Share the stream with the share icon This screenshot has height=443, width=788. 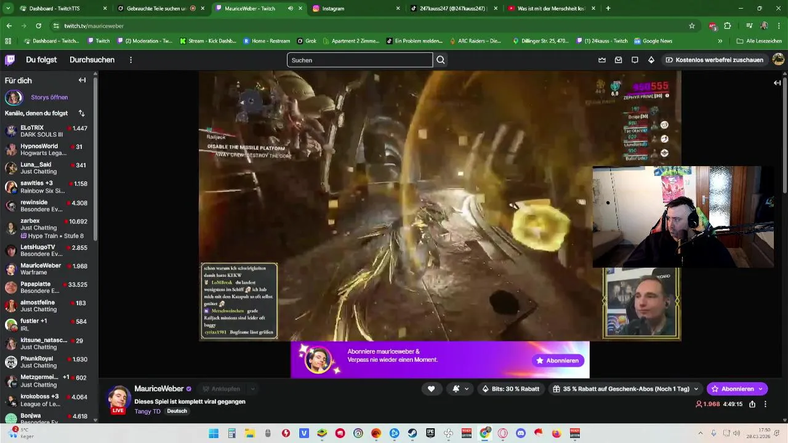point(752,404)
